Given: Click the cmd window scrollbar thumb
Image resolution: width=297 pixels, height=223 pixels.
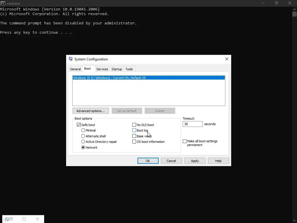Looking at the screenshot, I should (294, 14).
